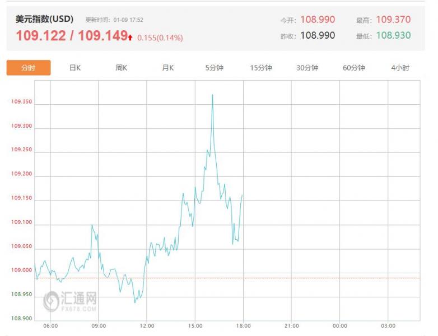Switch to the 4小时 tab
The height and width of the screenshot is (336, 438).
click(x=400, y=68)
